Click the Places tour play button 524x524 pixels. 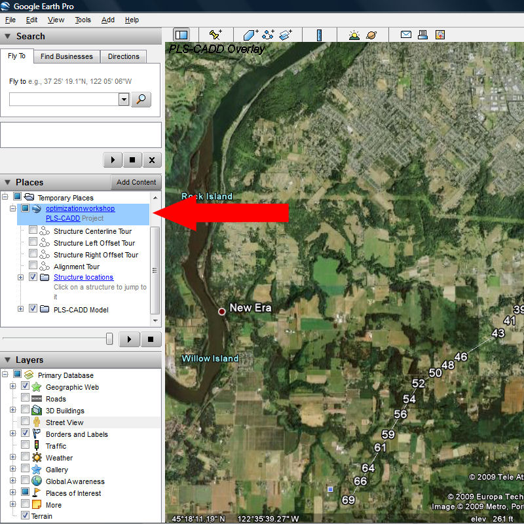tap(129, 339)
